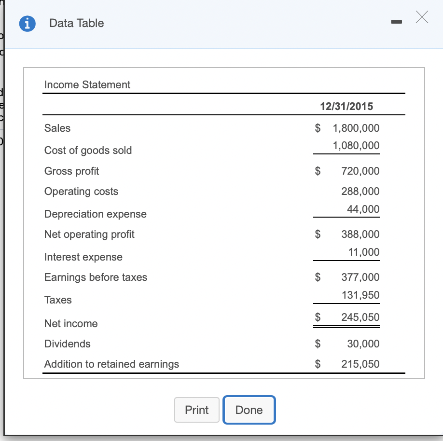
Task: Click the Taxes row label
Action: [58, 300]
